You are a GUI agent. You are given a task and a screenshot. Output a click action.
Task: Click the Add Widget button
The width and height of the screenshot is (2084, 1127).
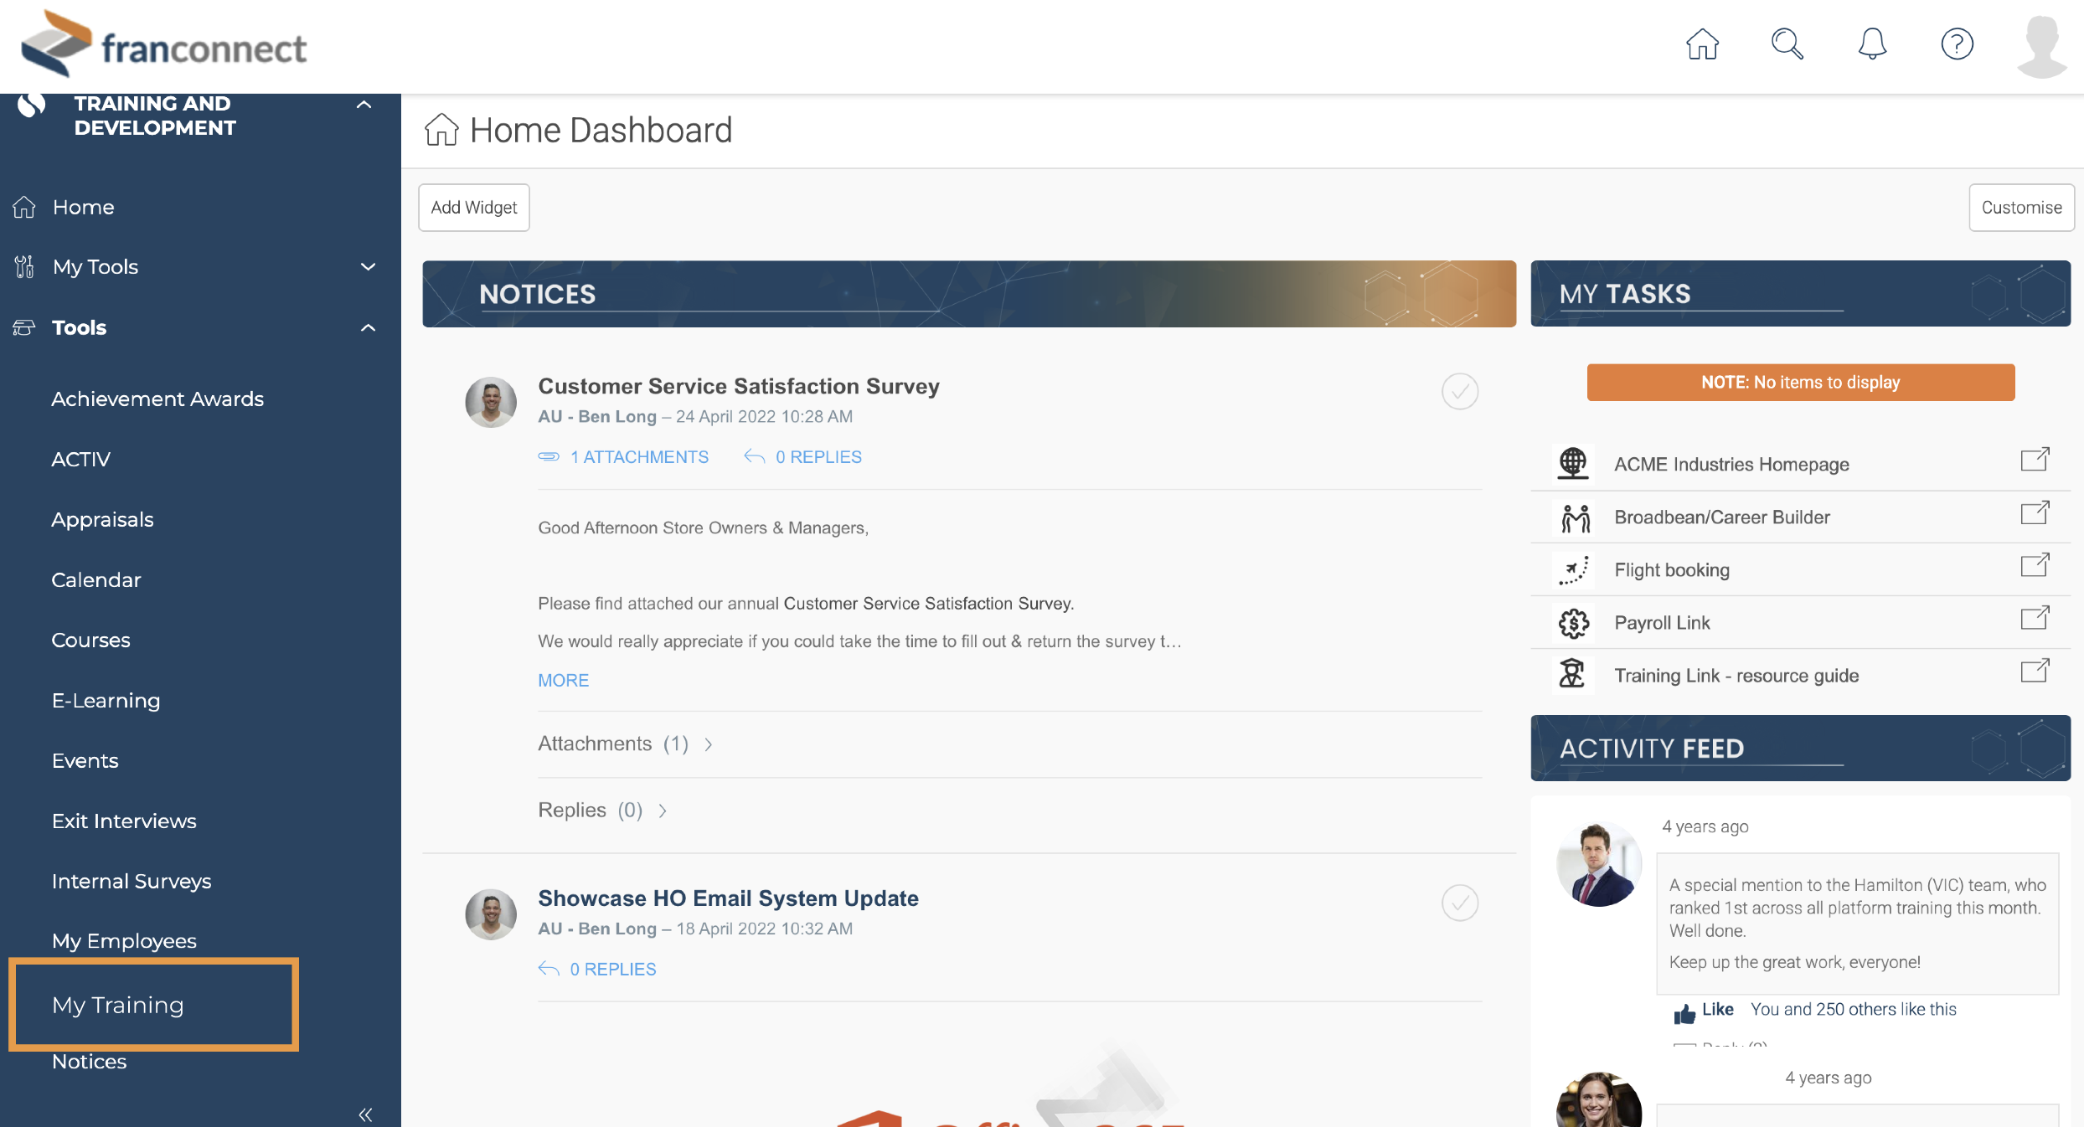tap(473, 208)
